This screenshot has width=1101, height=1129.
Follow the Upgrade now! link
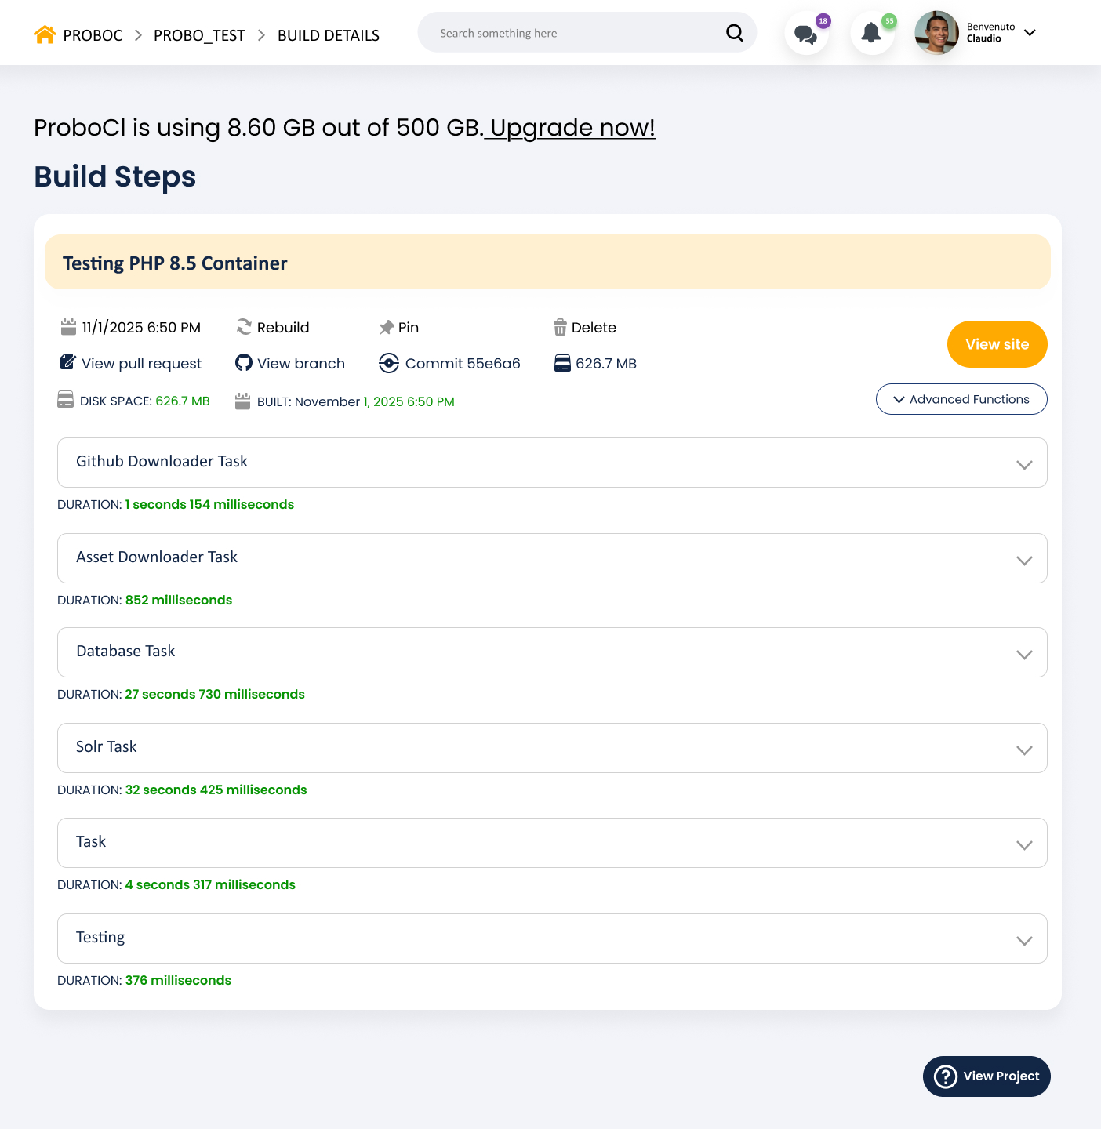[572, 128]
